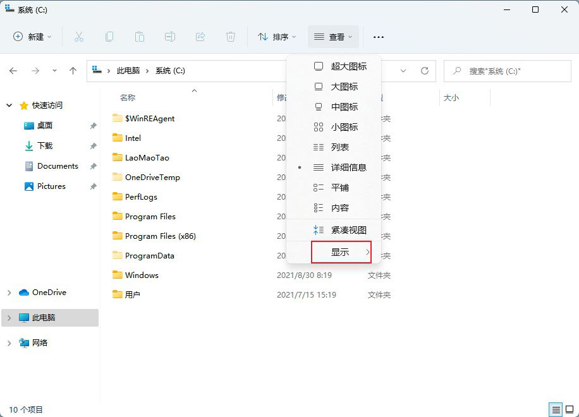Open the $WinREAgent folder icon
This screenshot has height=417, width=579.
pyautogui.click(x=118, y=118)
